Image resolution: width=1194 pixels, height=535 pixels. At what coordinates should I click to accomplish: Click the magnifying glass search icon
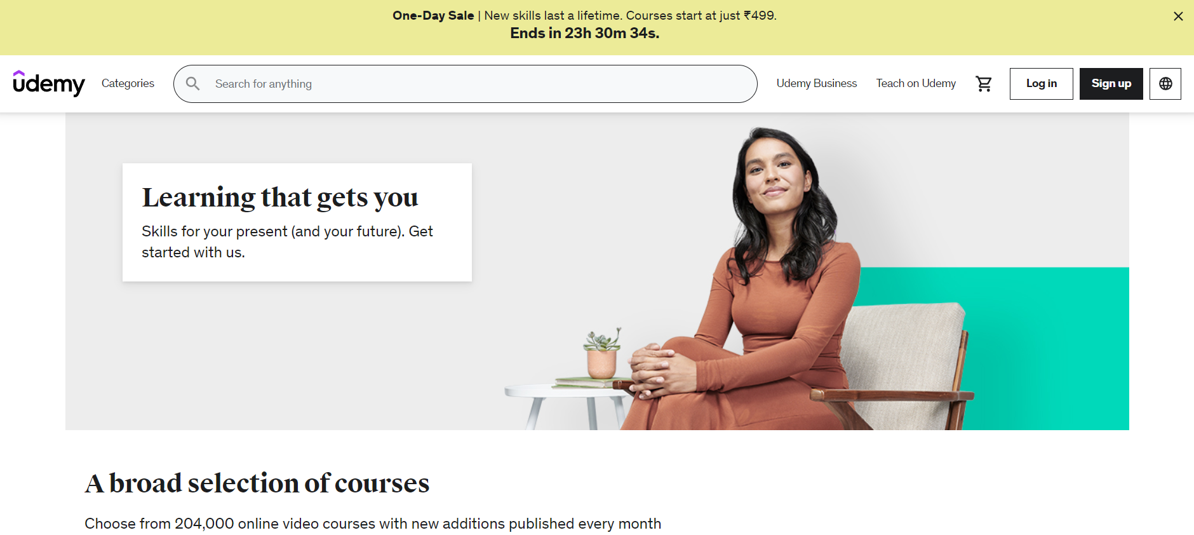(193, 84)
